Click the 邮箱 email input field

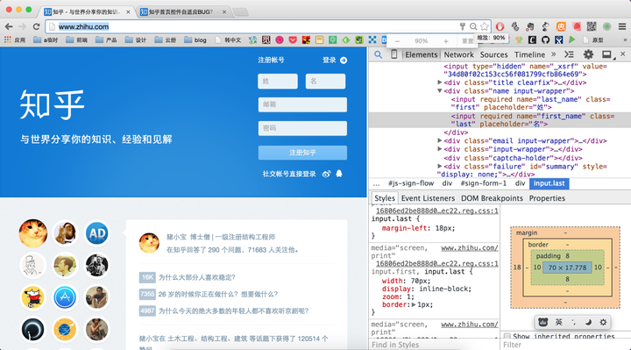click(x=302, y=104)
